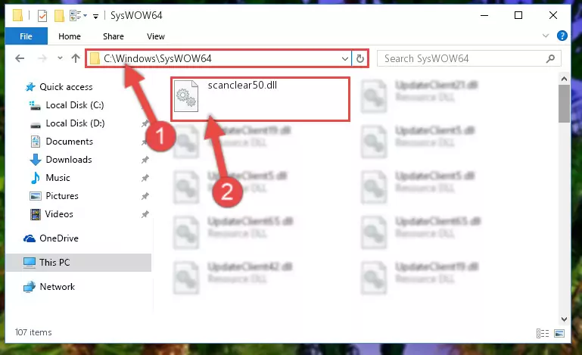
Task: Switch to Details view icon in status bar
Action: click(543, 334)
